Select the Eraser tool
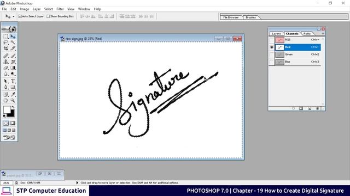 point(6,68)
